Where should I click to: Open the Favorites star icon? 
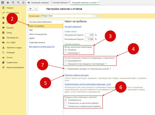point(8,2)
